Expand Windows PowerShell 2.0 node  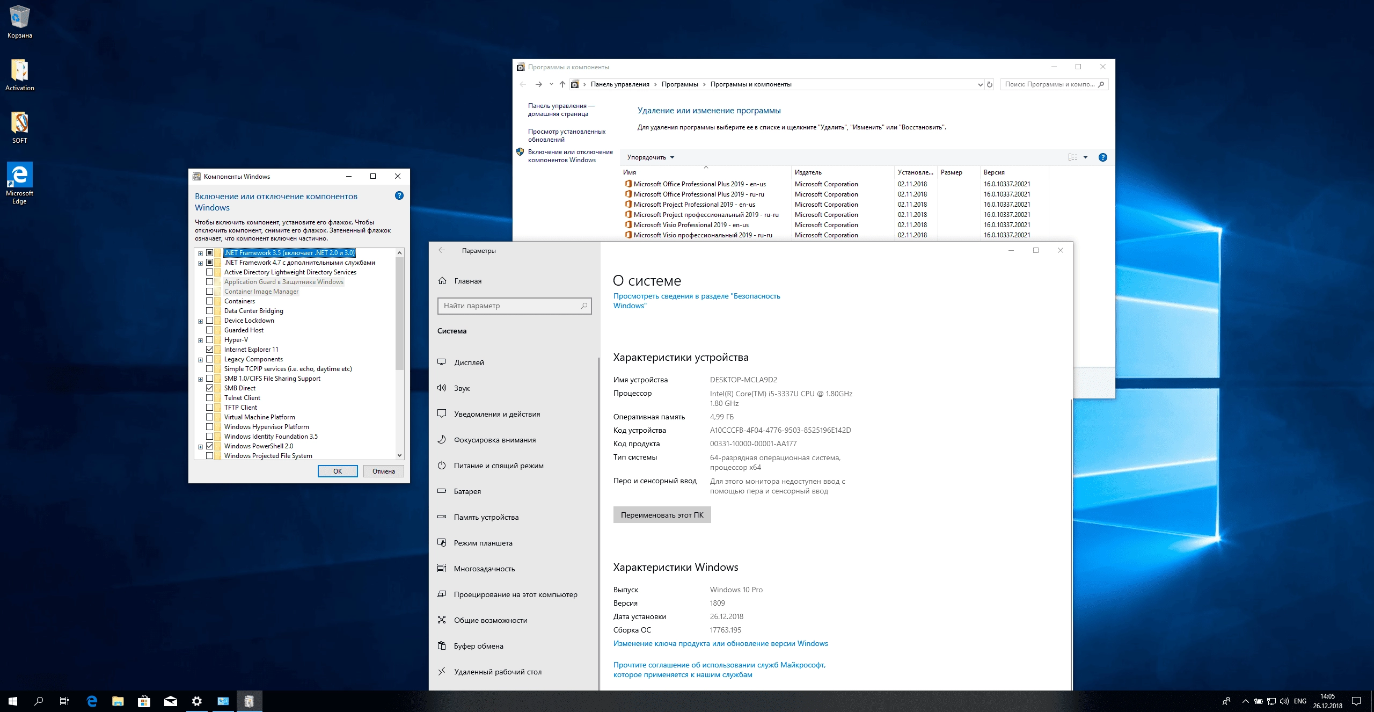click(200, 447)
